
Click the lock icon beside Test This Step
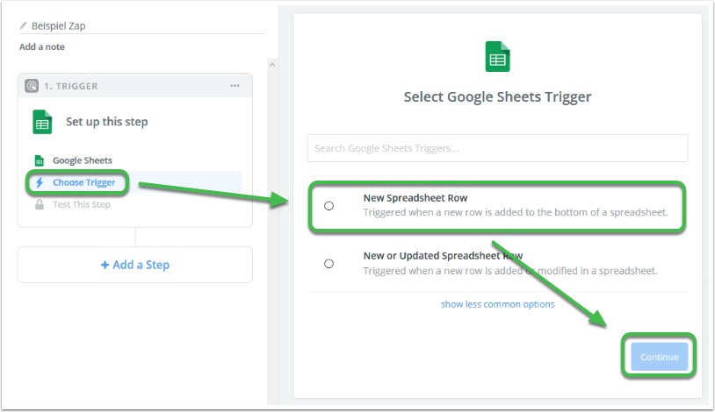click(40, 204)
